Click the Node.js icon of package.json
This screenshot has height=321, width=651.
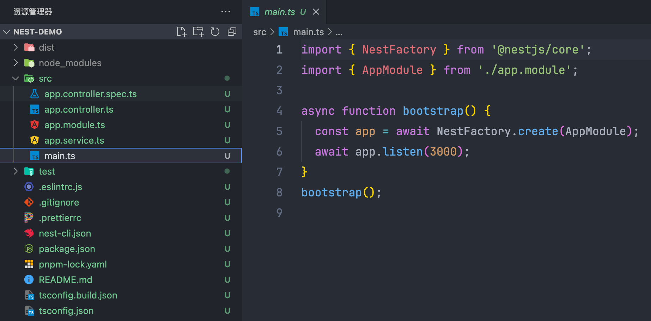tap(29, 248)
